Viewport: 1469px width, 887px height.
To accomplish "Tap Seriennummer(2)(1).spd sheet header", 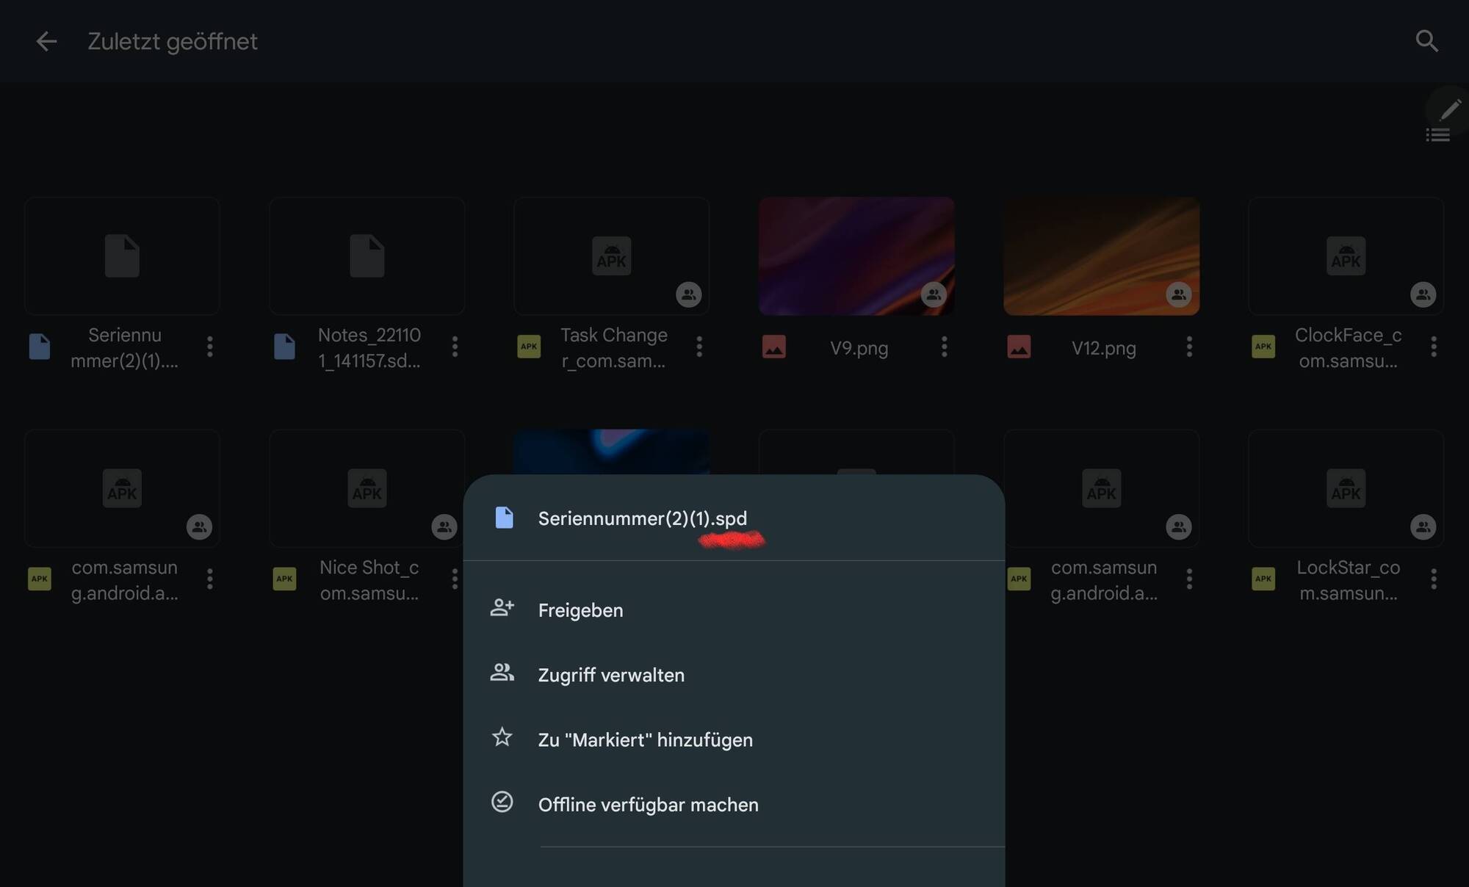I will click(x=642, y=518).
